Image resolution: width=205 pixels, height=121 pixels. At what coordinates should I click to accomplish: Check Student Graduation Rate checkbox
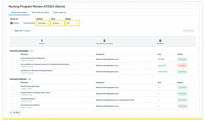point(12,87)
